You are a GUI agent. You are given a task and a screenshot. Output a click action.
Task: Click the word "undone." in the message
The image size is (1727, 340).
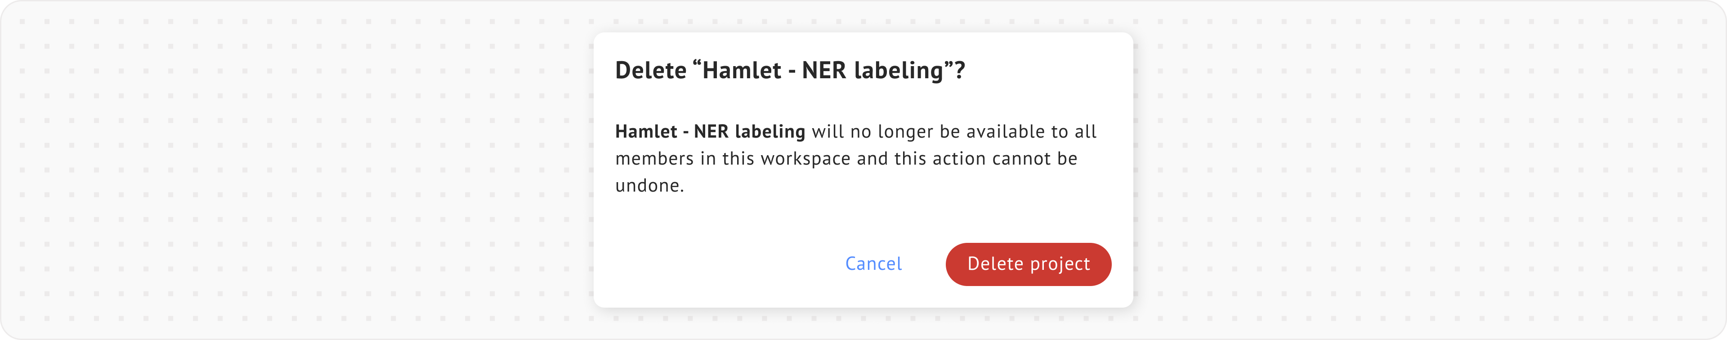pyautogui.click(x=649, y=186)
